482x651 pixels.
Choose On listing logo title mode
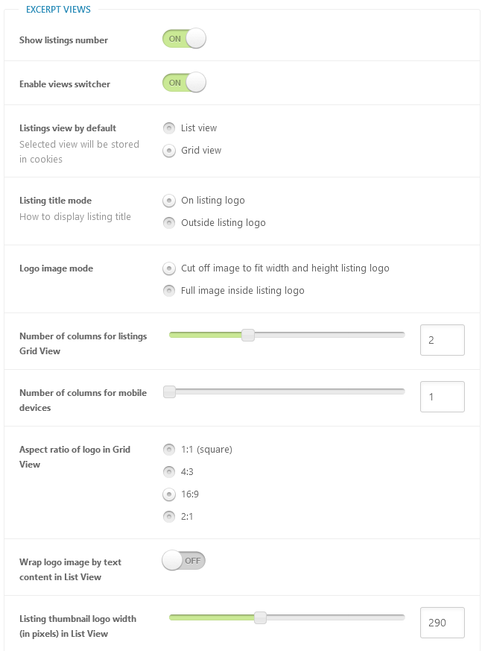pyautogui.click(x=169, y=201)
